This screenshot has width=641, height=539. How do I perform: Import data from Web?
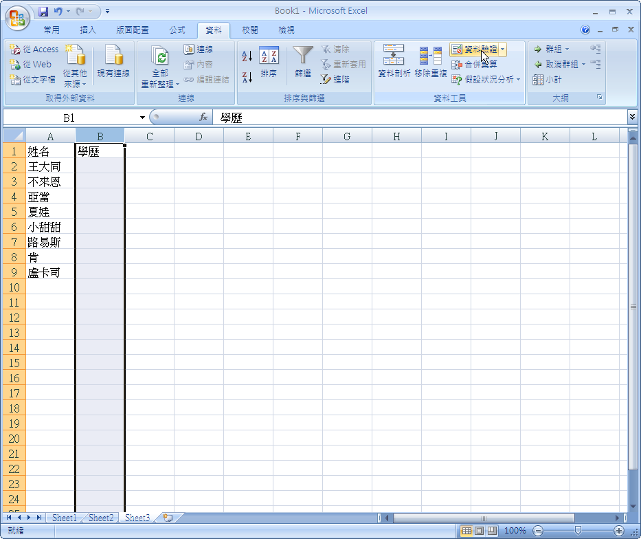(x=31, y=64)
